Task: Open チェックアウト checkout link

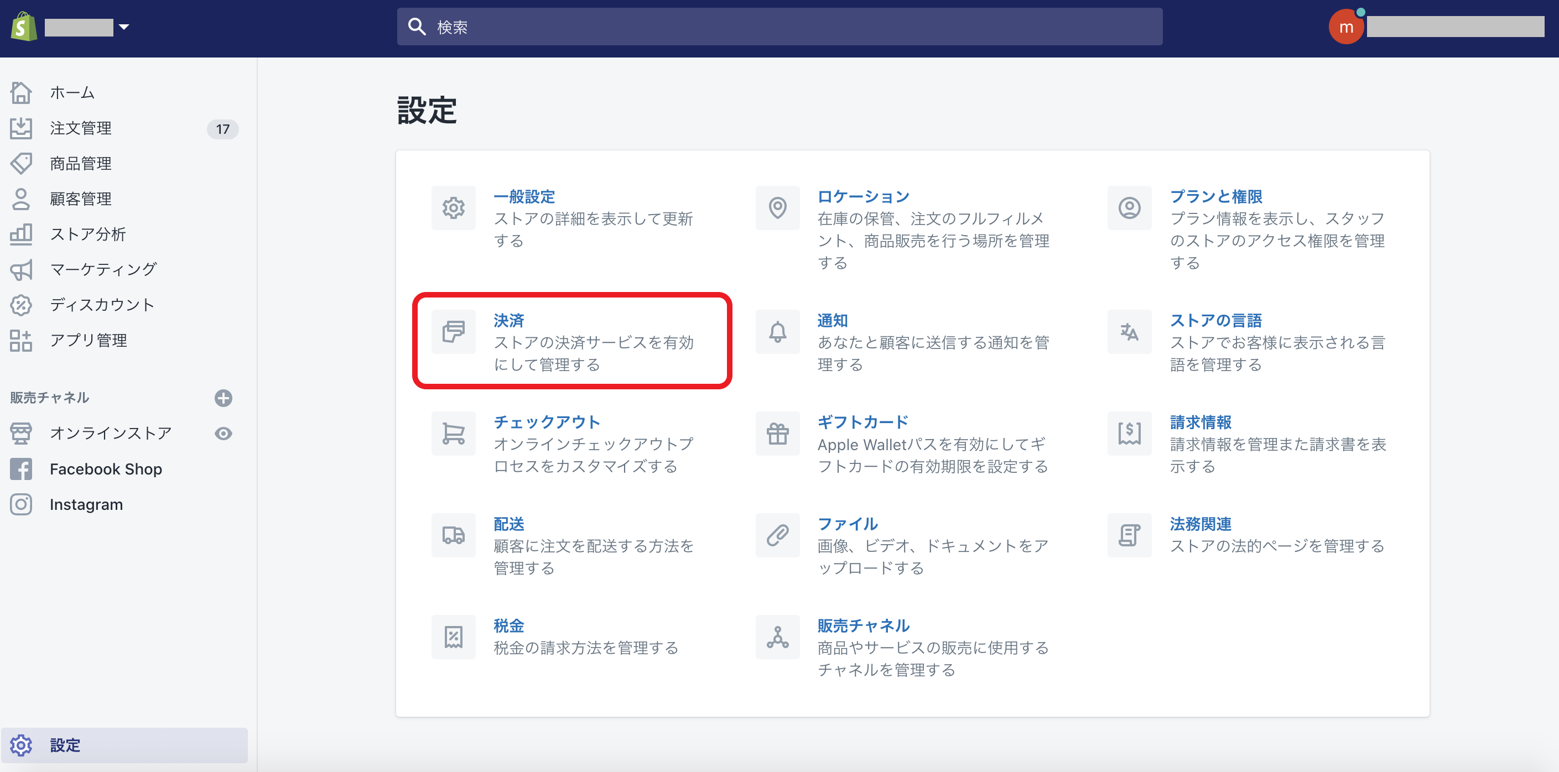Action: pos(547,422)
